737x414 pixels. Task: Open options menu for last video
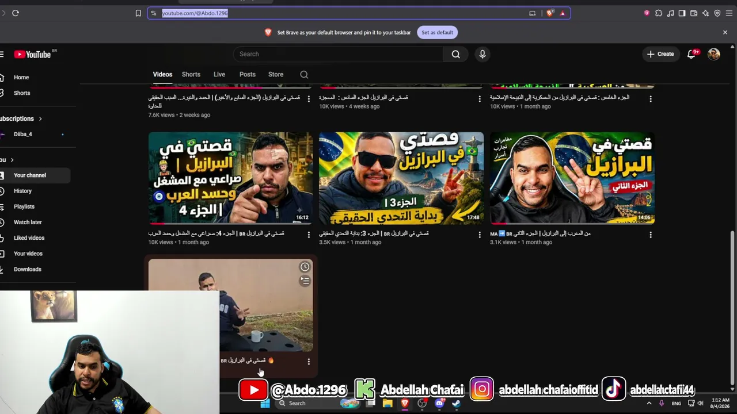[309, 362]
